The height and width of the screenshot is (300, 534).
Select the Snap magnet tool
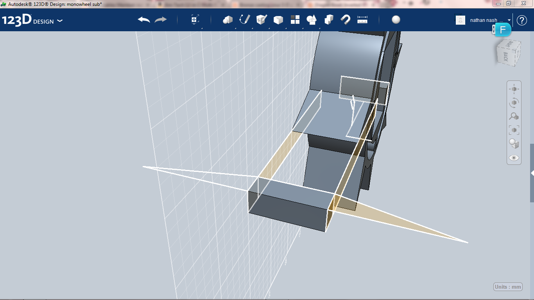tap(346, 20)
